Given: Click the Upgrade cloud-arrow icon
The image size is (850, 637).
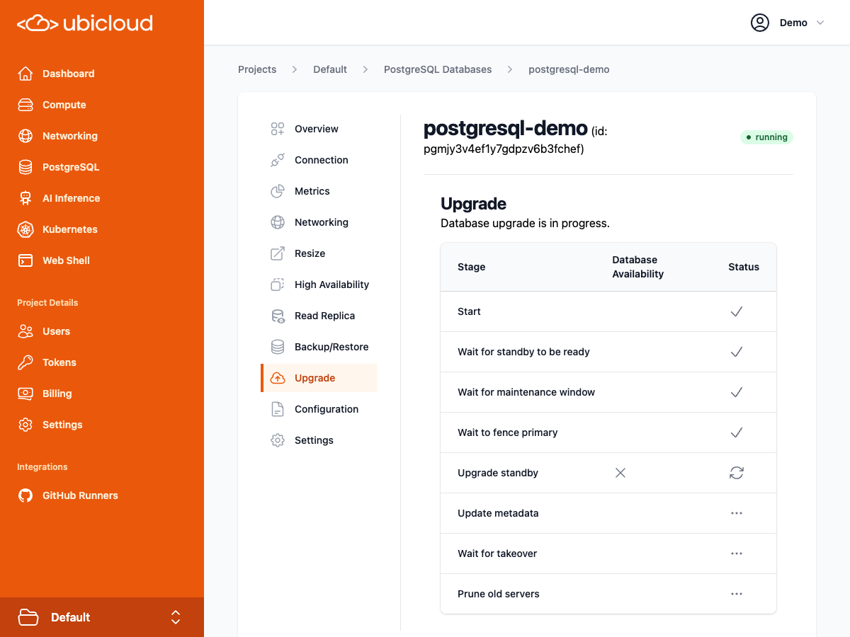Looking at the screenshot, I should pos(278,378).
